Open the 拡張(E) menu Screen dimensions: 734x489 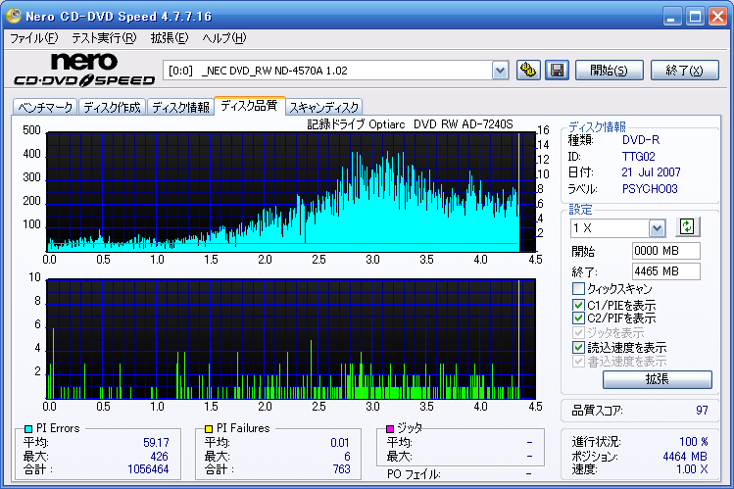pyautogui.click(x=170, y=38)
